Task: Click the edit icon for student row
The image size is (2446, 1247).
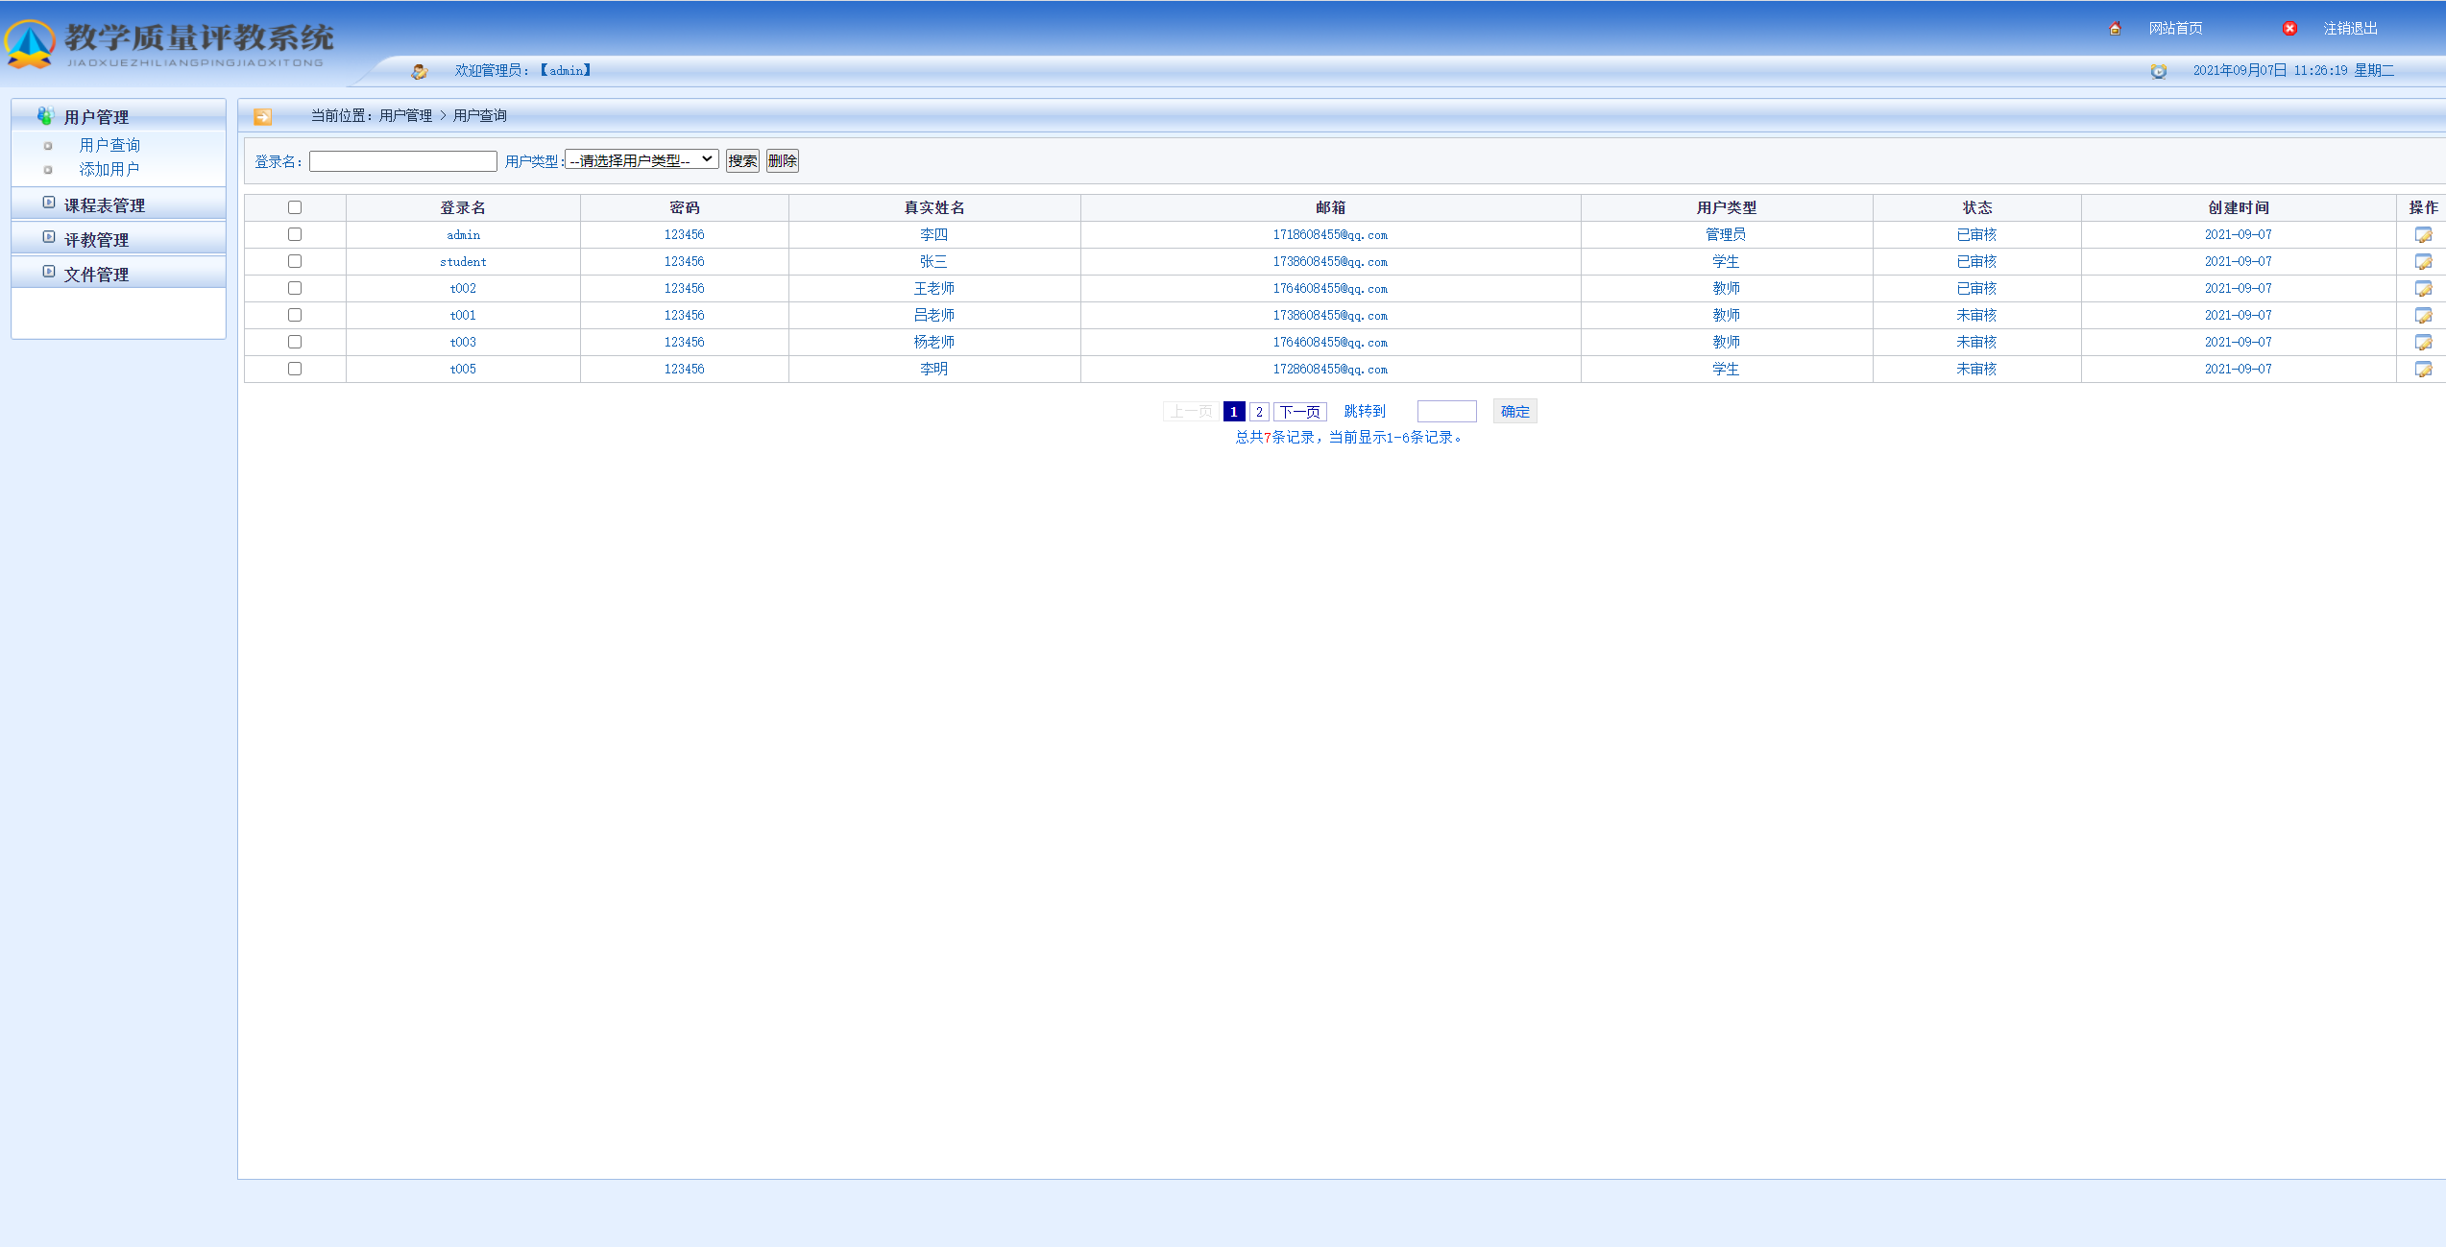Action: (x=2423, y=262)
